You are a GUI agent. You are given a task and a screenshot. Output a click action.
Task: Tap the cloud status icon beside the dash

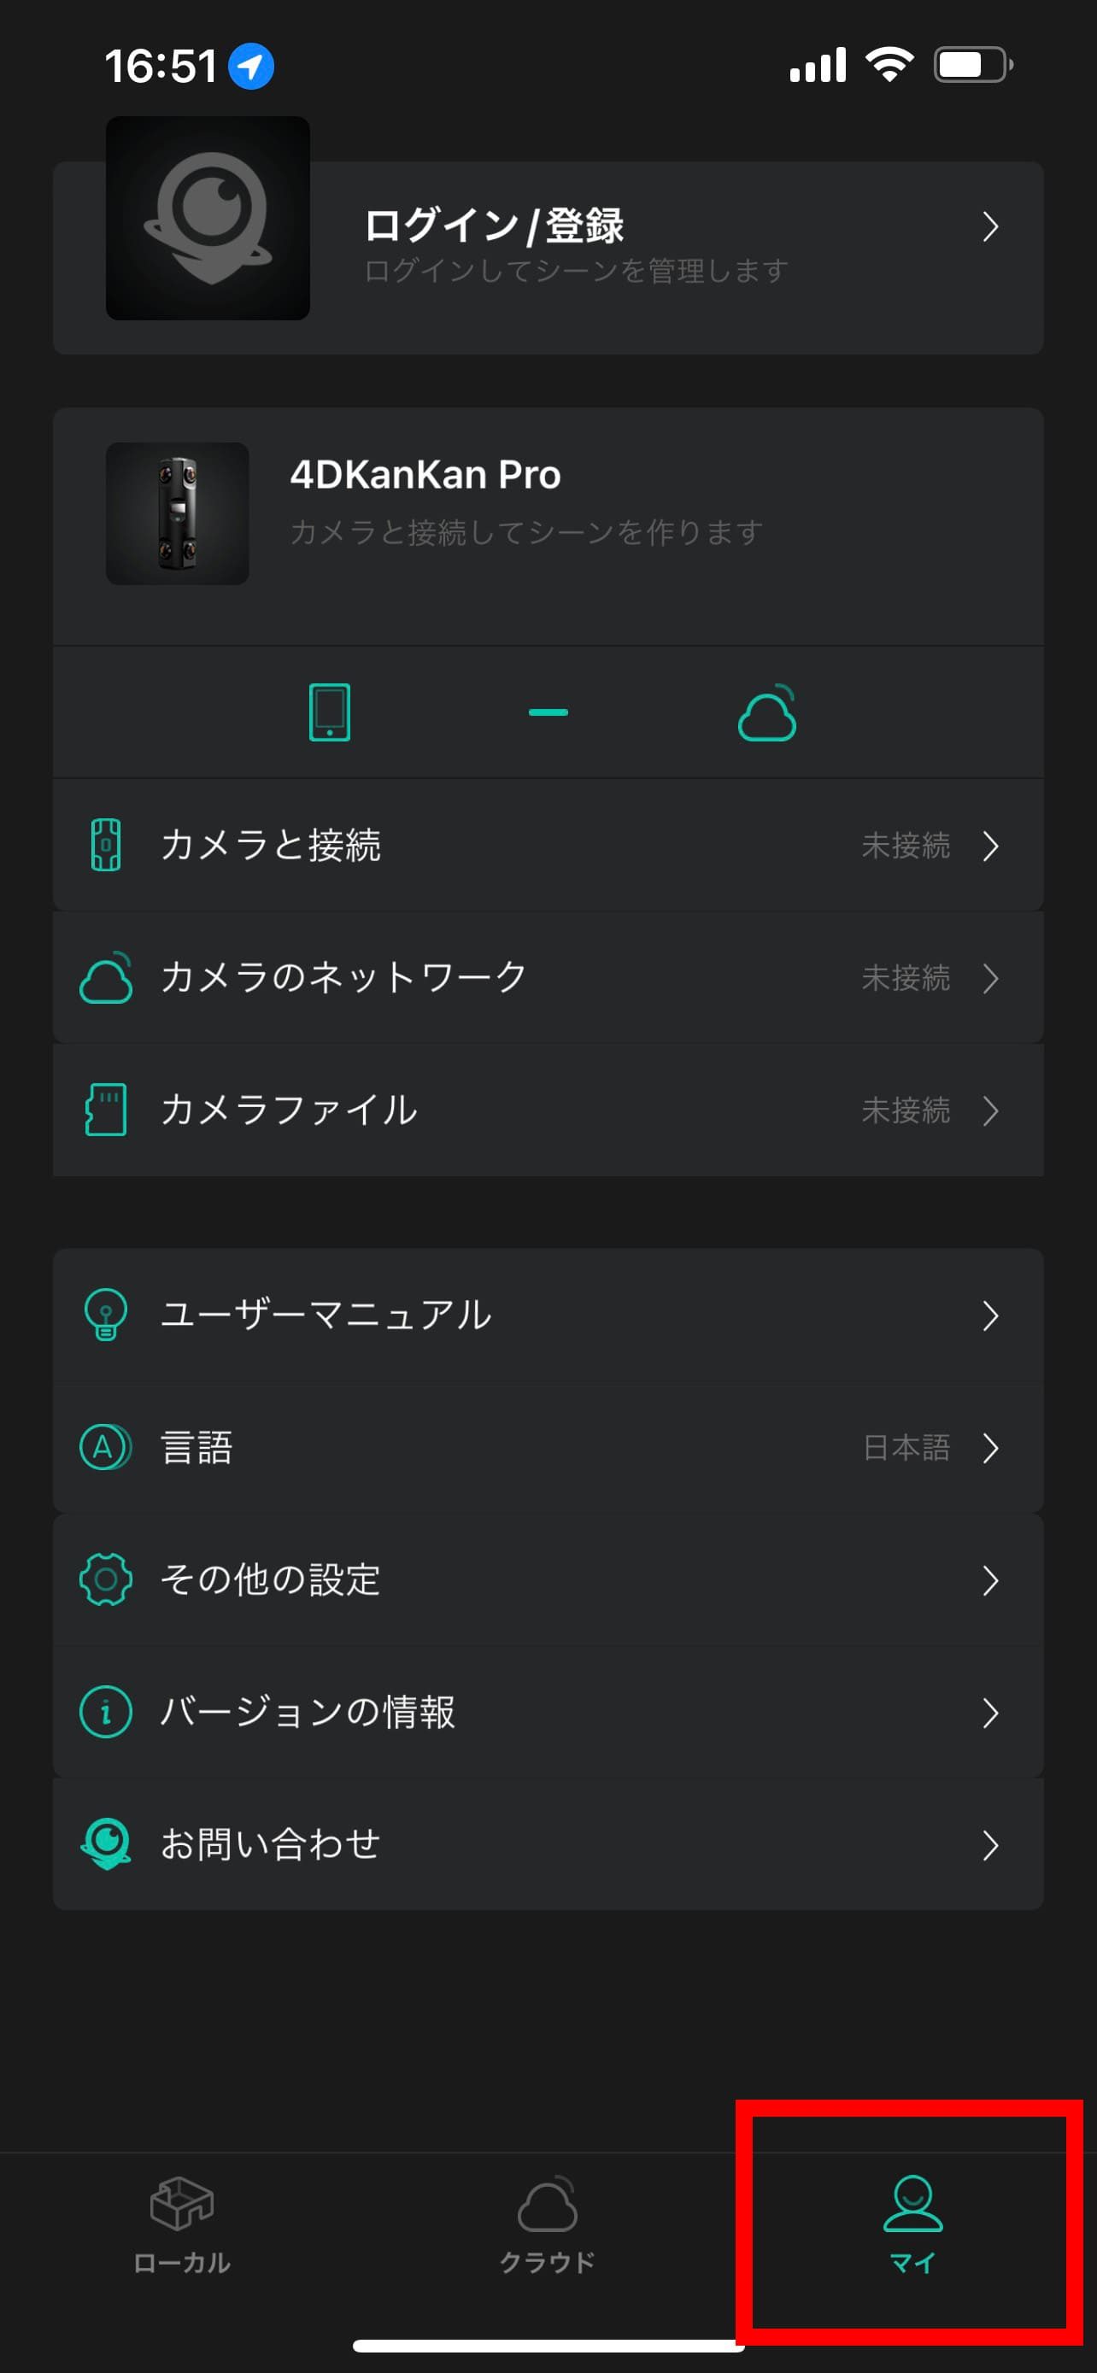(766, 714)
